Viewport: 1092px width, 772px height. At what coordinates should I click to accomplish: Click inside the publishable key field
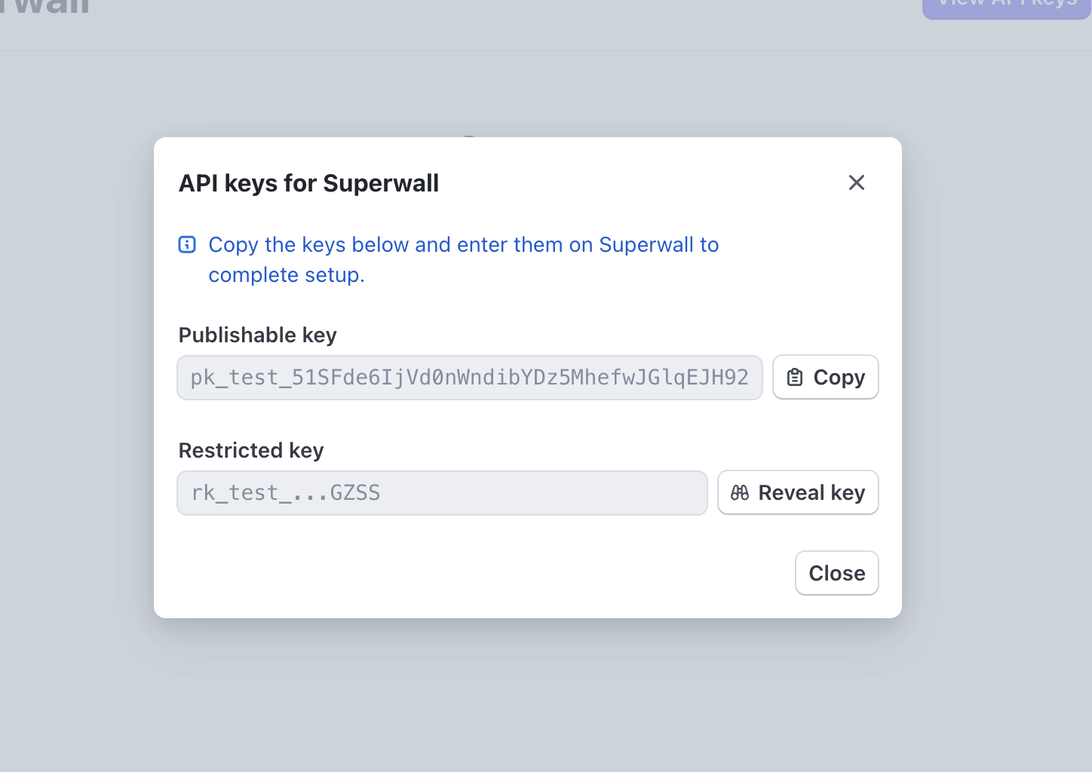click(469, 377)
